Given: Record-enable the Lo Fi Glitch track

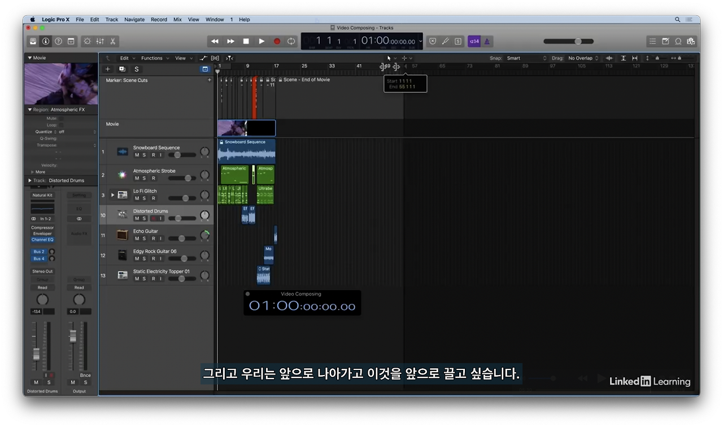Looking at the screenshot, I should pos(153,198).
